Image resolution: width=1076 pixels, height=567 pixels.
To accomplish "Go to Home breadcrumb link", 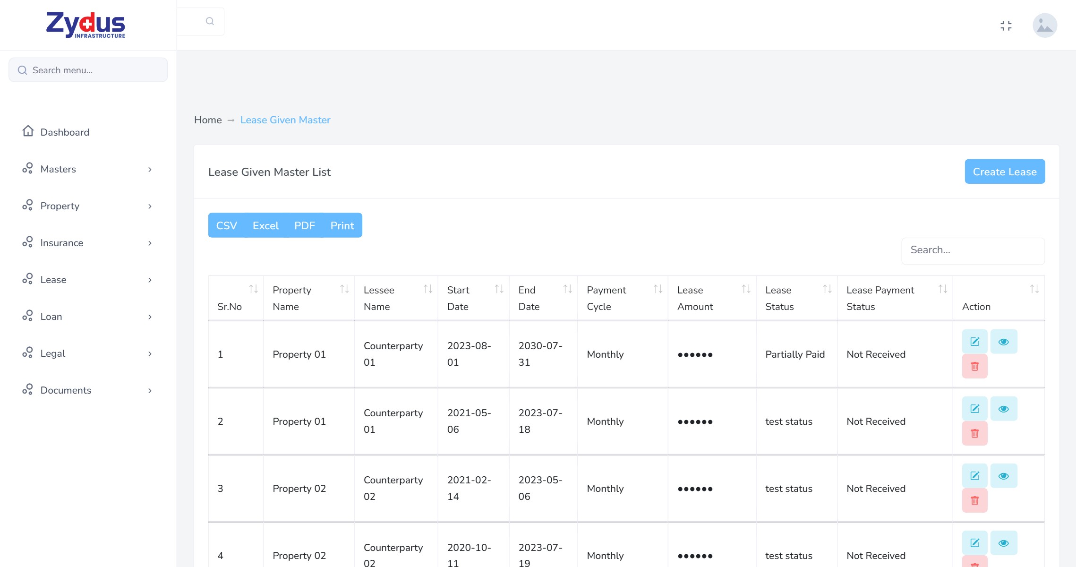I will click(208, 120).
